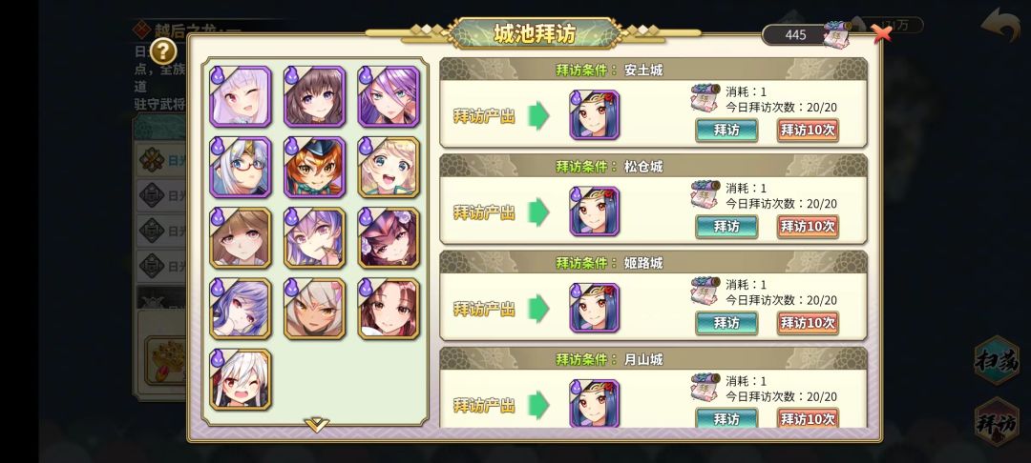The height and width of the screenshot is (463, 1031).
Task: Click 拜访 button for 姬路城
Action: click(726, 323)
